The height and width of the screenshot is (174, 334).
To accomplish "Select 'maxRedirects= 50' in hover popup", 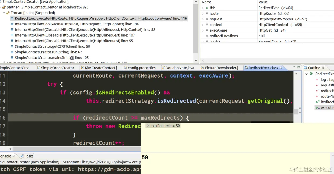I will (163, 126).
